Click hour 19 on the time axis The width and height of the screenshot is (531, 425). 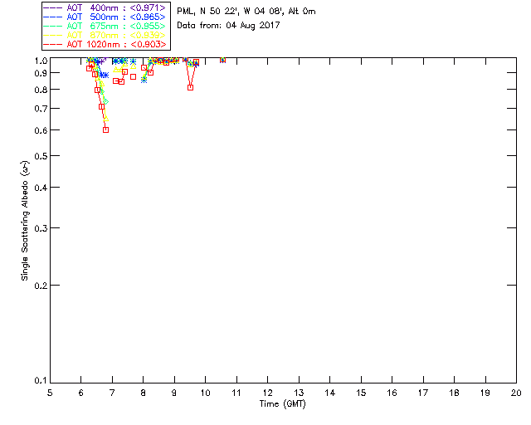[485, 393]
